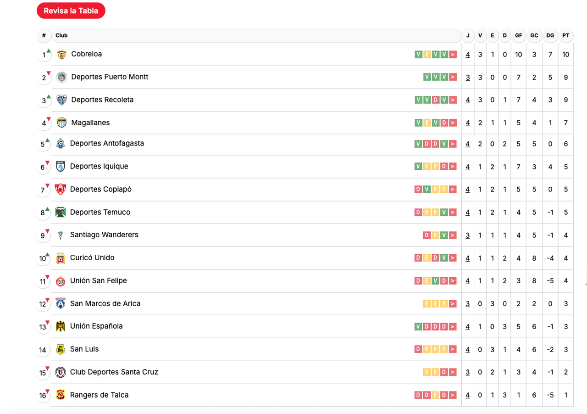The image size is (587, 414).
Task: Click the Deportes Temuco crest icon
Action: click(61, 213)
